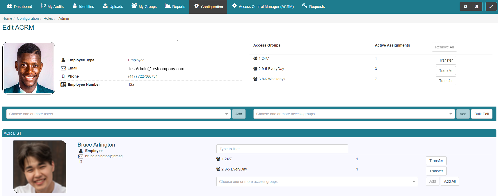Transfer Bruce's 2 9-5 EveryDay assignment
Screen dimensions: 498x196
[436, 171]
